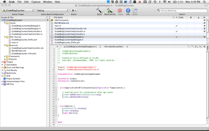Click toolbar toggle pill in title bar
Screen dimensions: 209x131
click(206, 5)
